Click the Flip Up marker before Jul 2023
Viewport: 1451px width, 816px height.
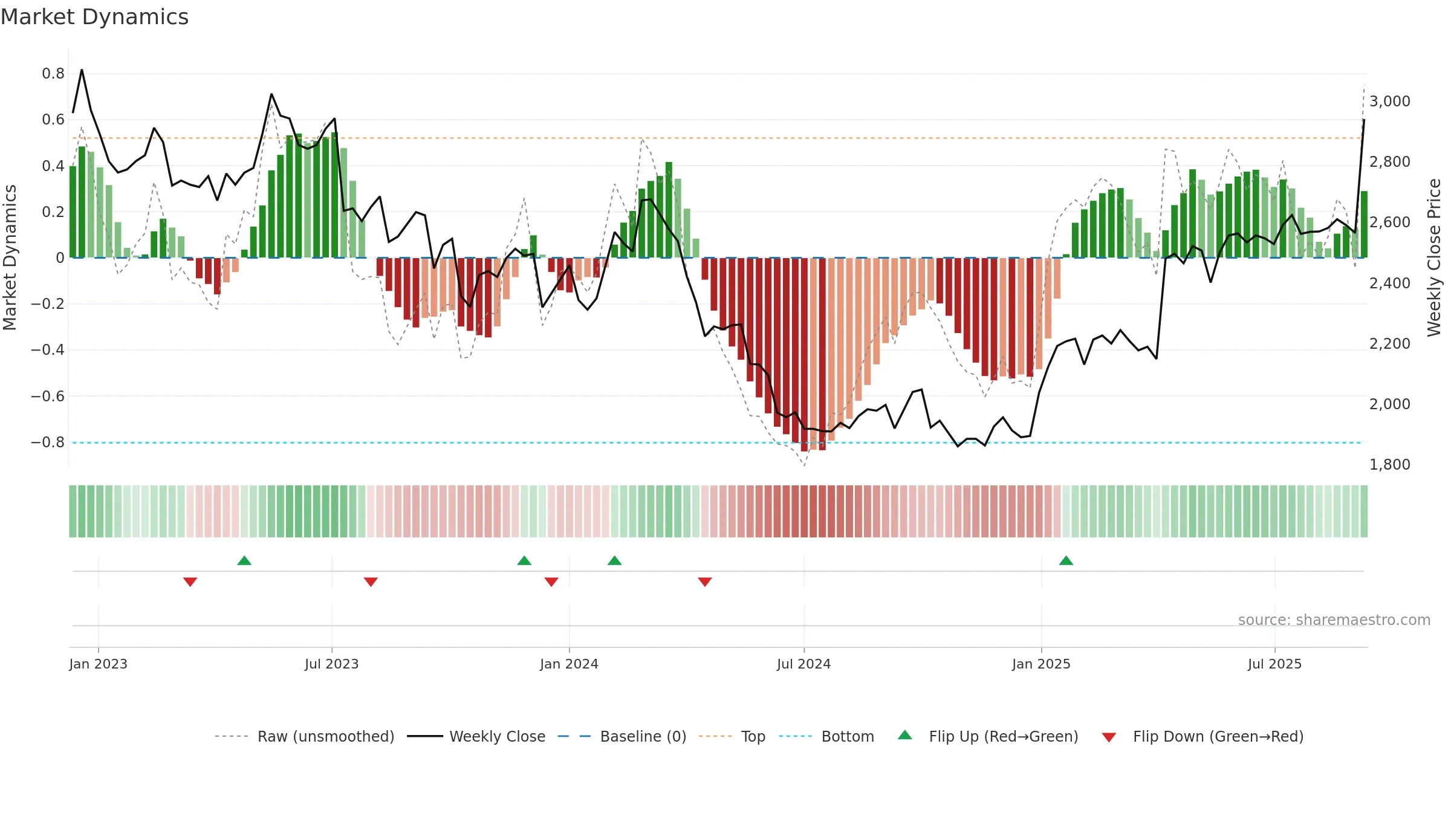244,560
